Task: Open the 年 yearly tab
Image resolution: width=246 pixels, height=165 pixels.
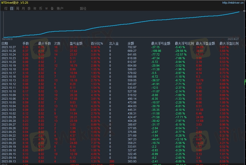Action: tap(35, 8)
